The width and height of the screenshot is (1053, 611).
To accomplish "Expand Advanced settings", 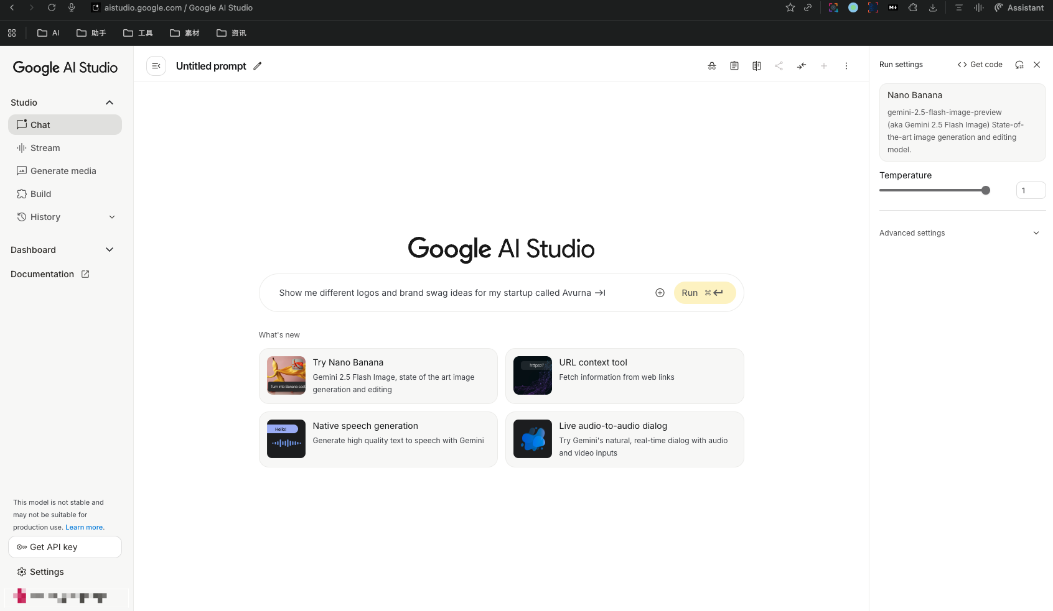I will coord(962,233).
